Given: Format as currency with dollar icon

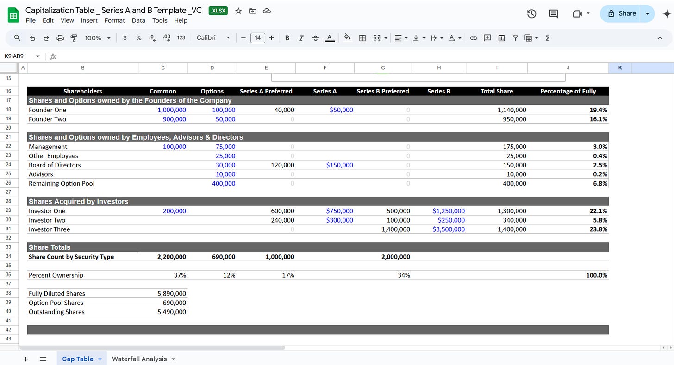Looking at the screenshot, I should [125, 38].
